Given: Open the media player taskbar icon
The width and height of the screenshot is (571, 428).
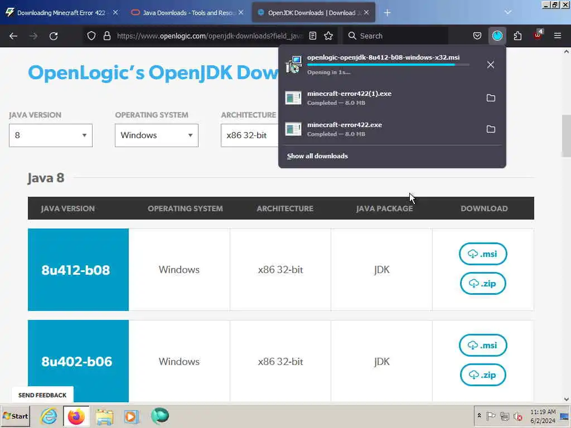Looking at the screenshot, I should 132,416.
